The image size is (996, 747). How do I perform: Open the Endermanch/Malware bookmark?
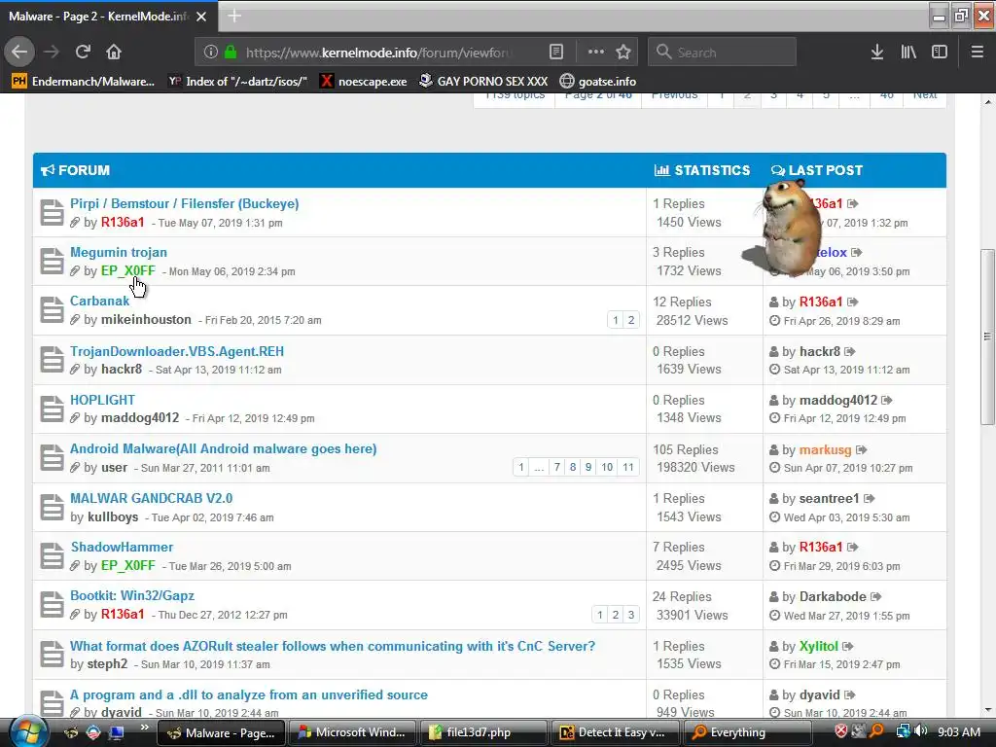84,82
